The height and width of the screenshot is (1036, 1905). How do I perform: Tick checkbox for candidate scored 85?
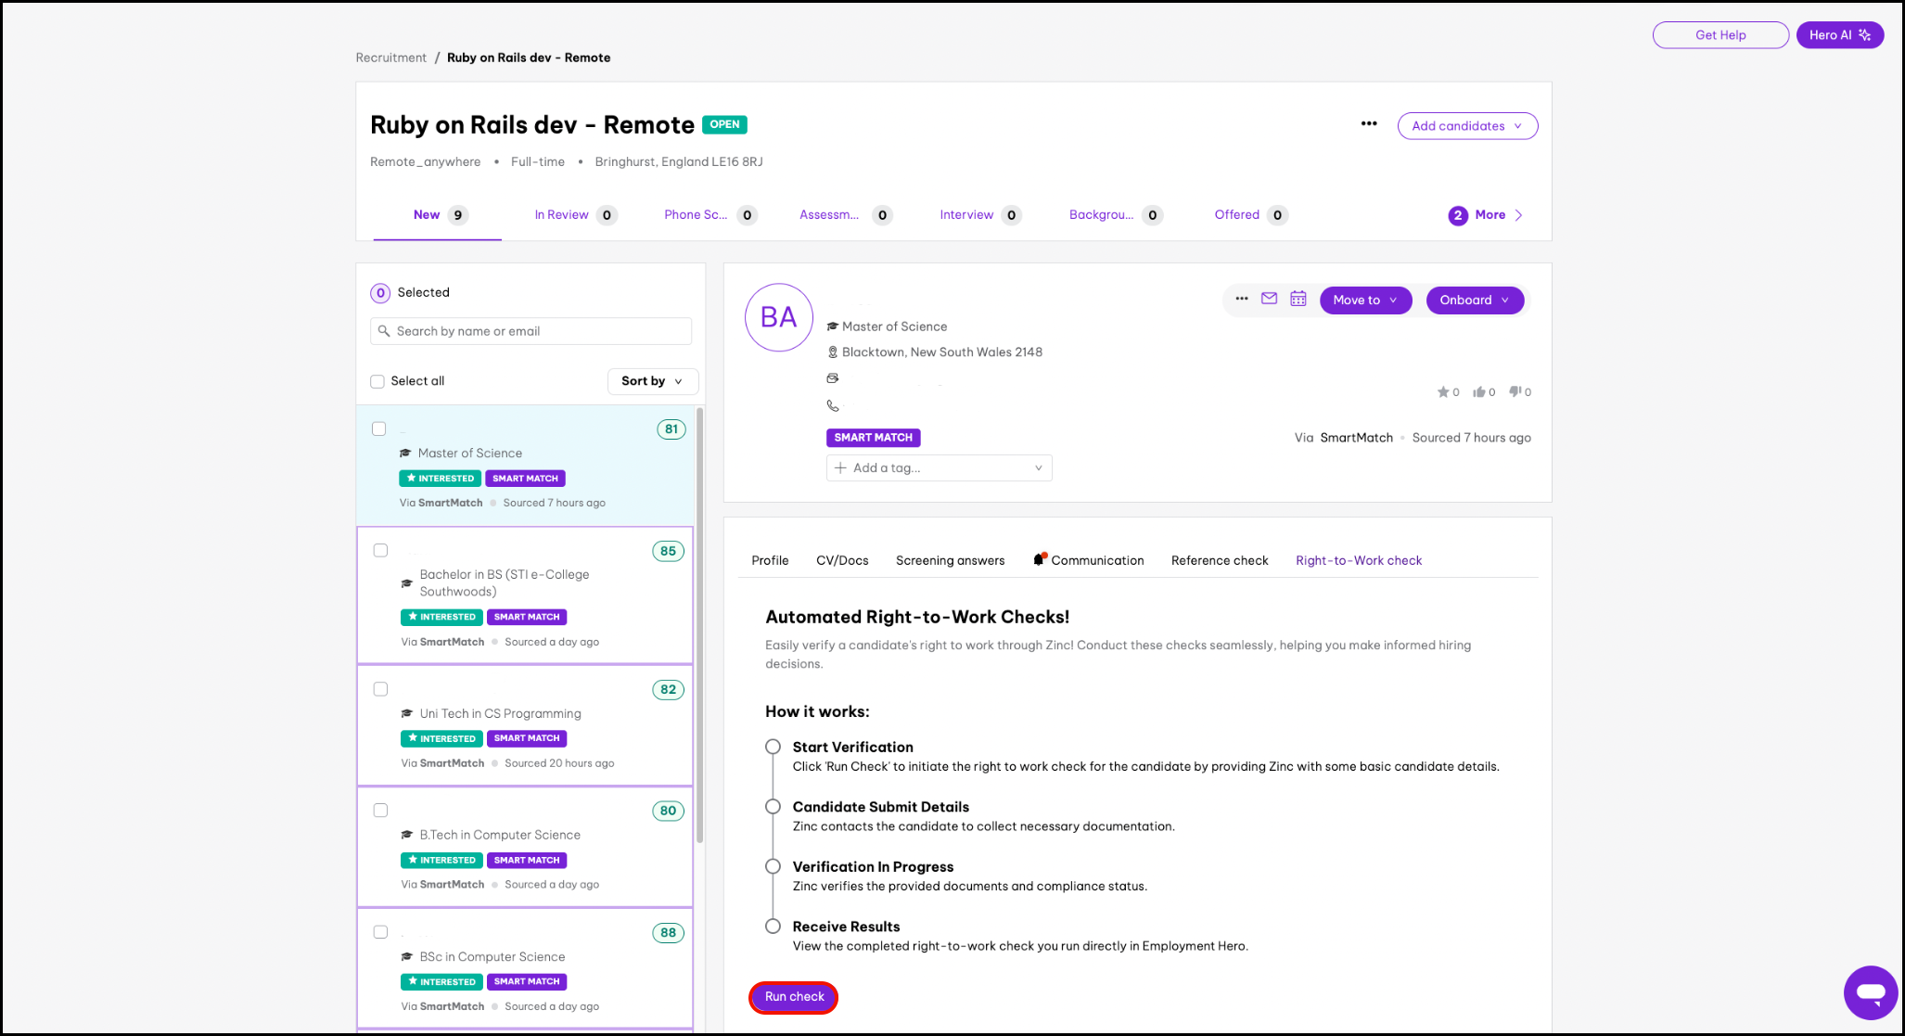[380, 550]
